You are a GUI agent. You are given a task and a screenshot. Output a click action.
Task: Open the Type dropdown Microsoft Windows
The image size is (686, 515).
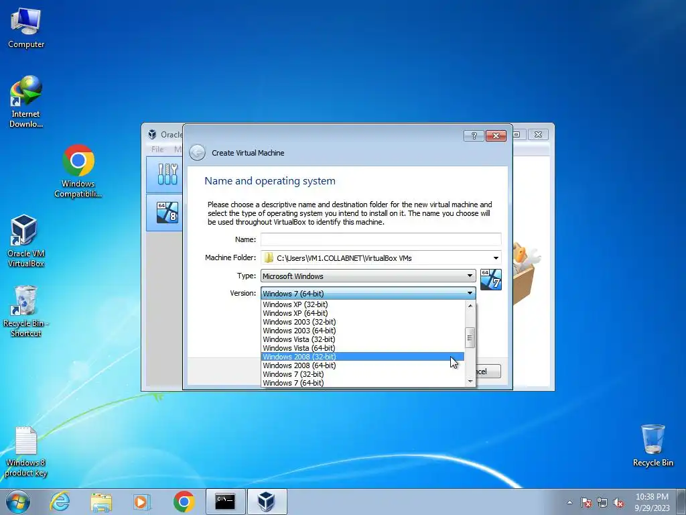tap(368, 276)
